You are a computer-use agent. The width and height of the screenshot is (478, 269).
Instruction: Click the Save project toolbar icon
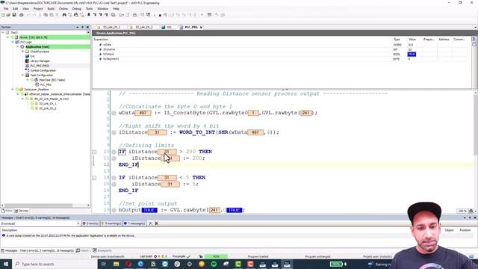point(13,15)
